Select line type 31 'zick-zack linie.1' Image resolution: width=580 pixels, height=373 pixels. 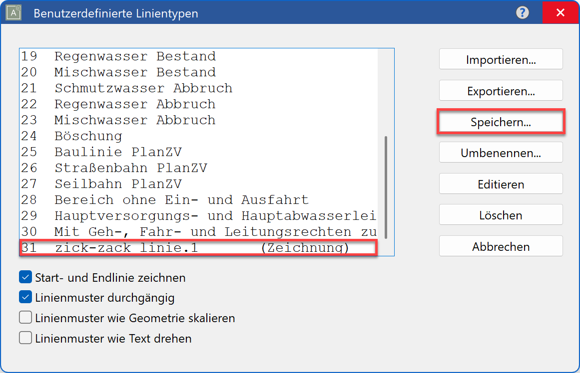click(x=150, y=247)
